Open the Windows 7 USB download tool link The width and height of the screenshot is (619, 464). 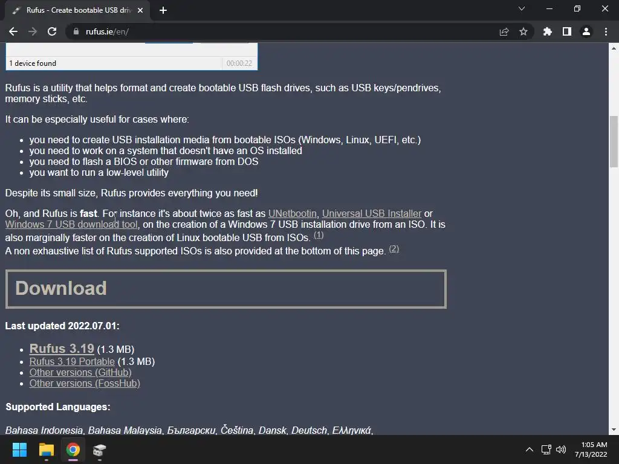point(71,225)
